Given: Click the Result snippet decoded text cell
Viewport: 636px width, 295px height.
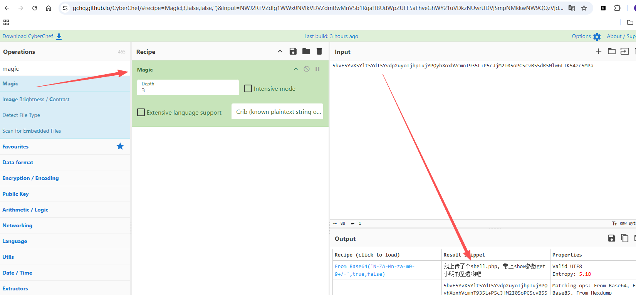Looking at the screenshot, I should [x=496, y=270].
